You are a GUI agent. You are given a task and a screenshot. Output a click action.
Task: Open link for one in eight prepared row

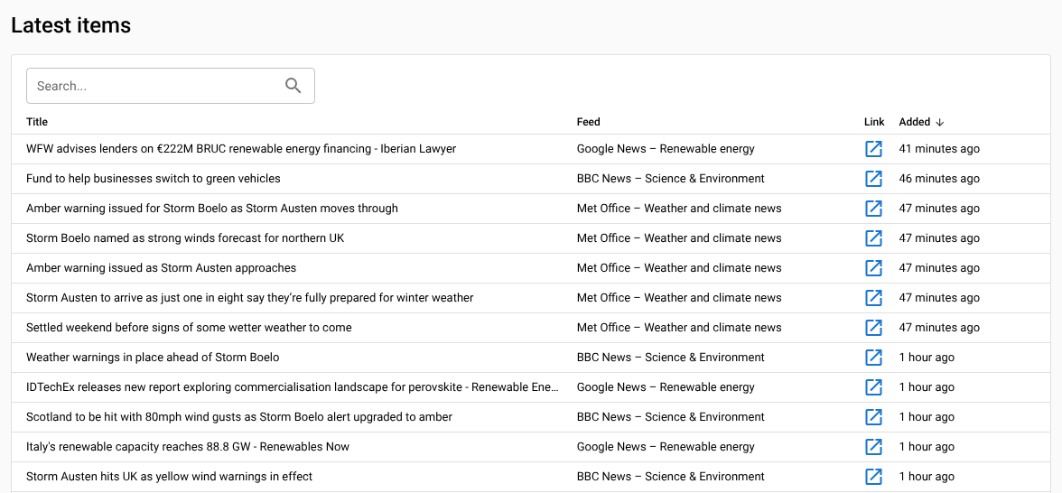coord(874,298)
